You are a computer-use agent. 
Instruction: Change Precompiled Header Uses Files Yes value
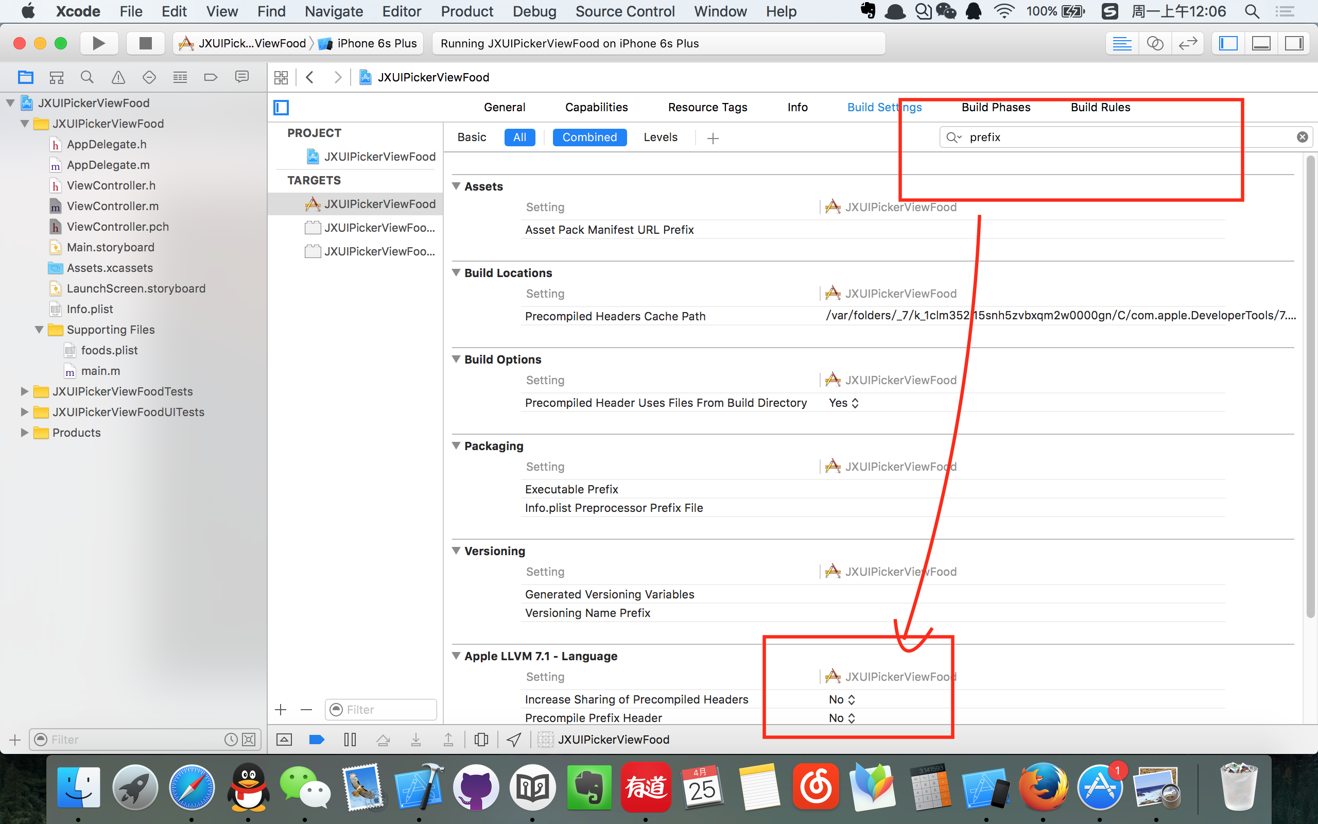pos(844,403)
